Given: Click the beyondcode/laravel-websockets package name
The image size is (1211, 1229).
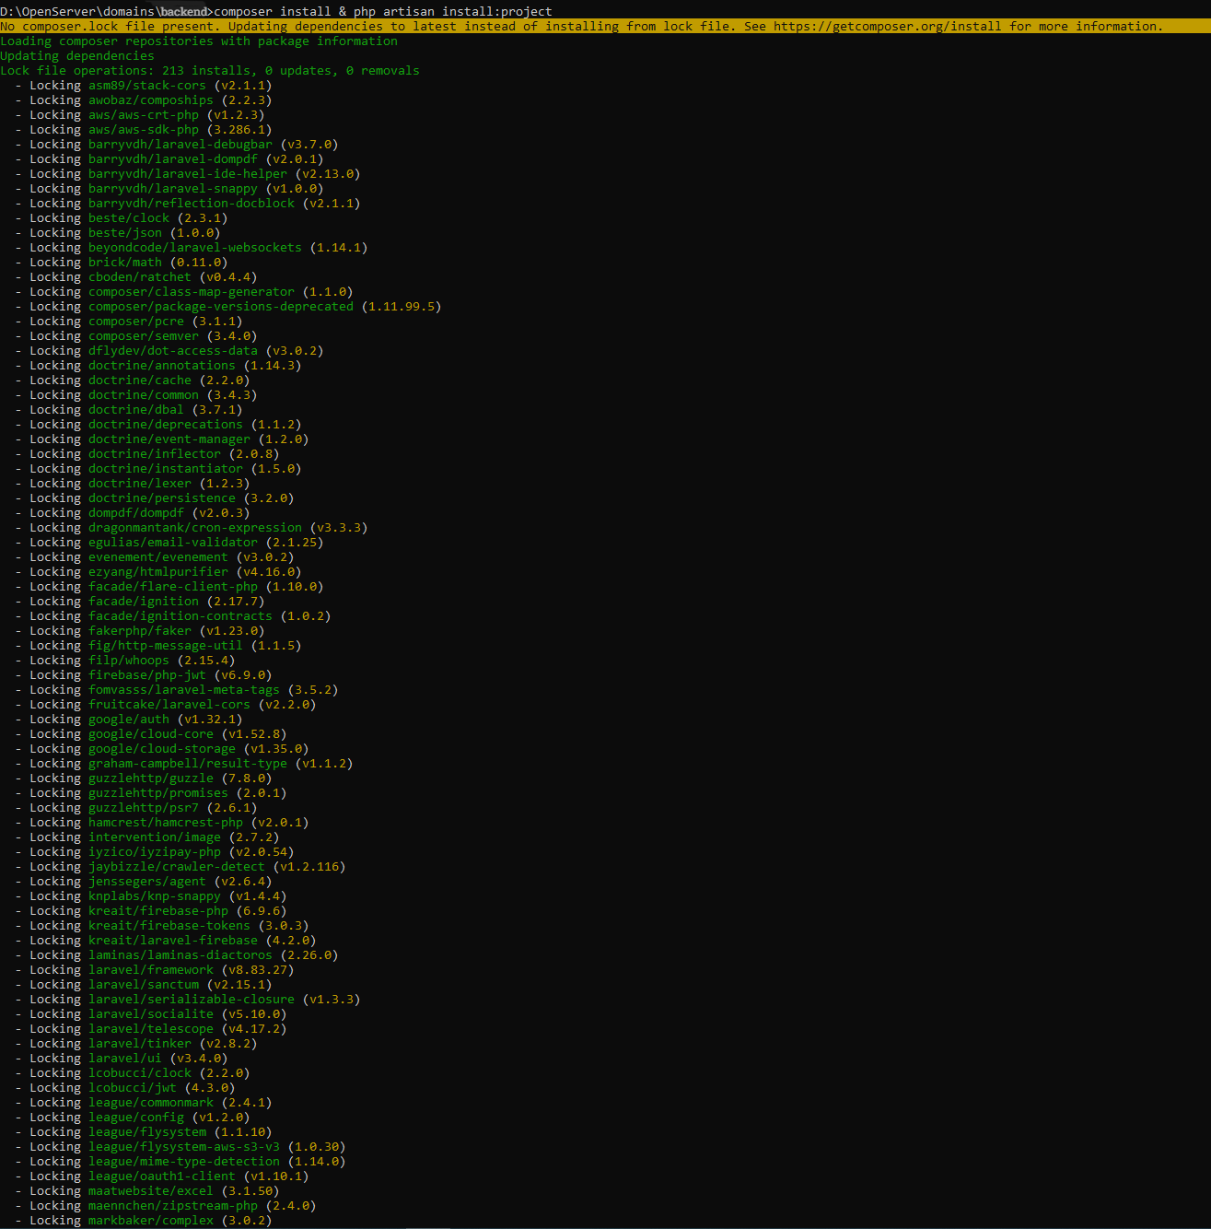Looking at the screenshot, I should click(x=195, y=248).
